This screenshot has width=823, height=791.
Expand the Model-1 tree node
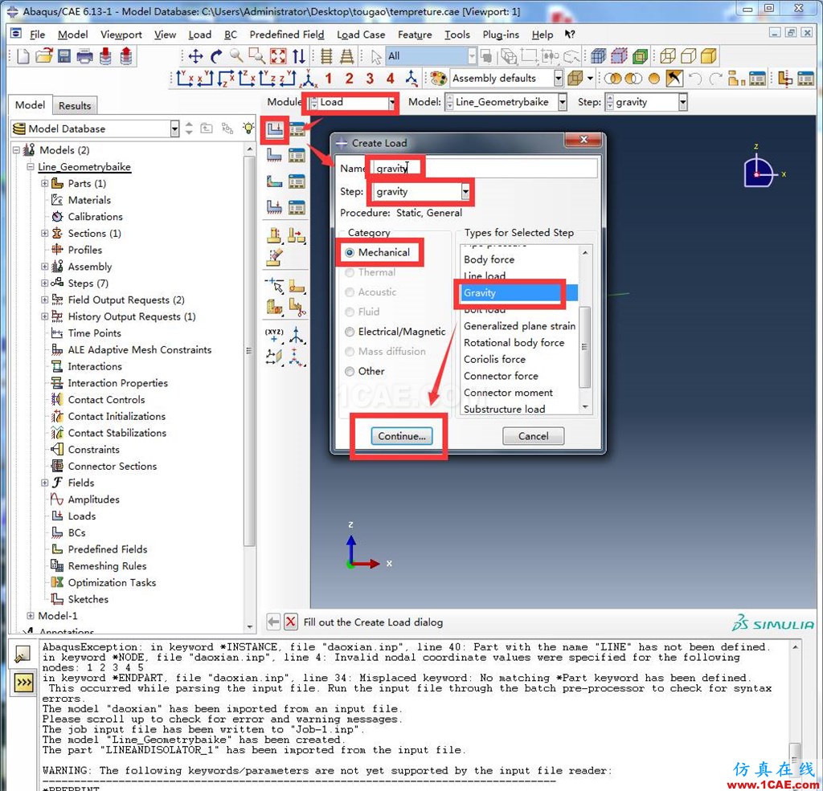[31, 616]
